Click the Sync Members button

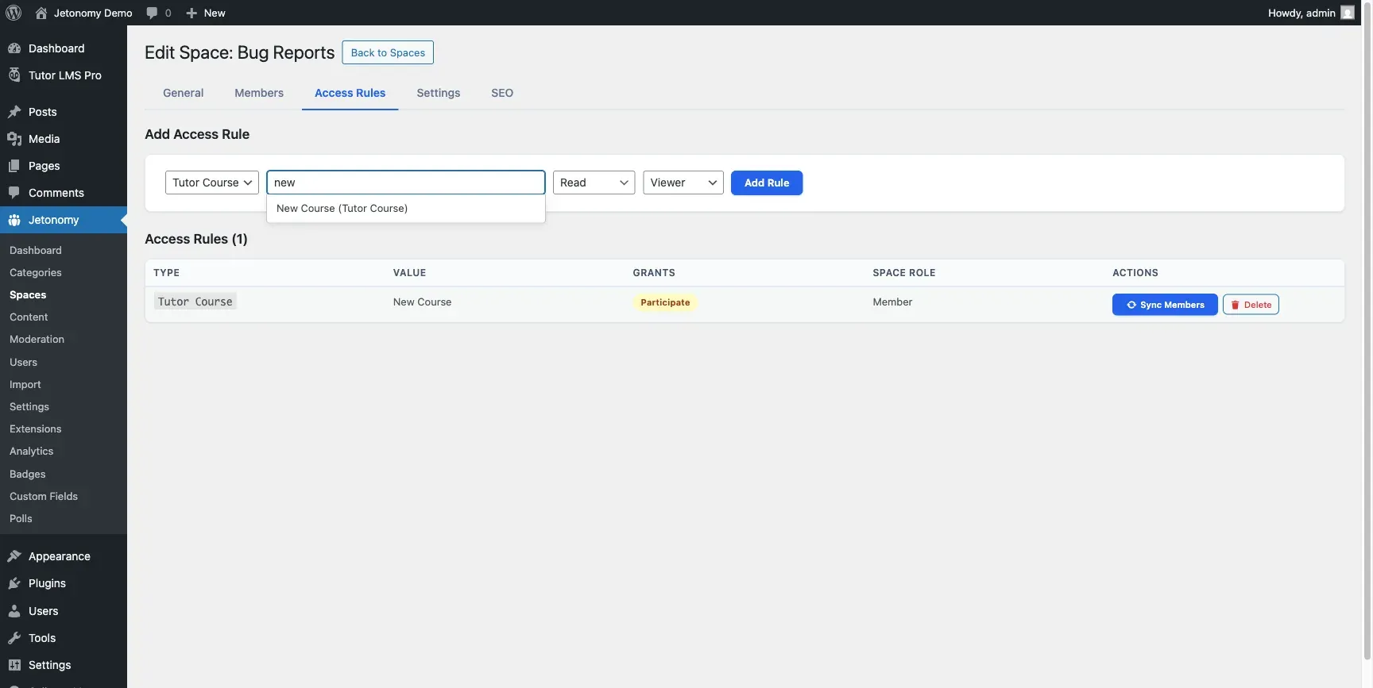(x=1165, y=305)
